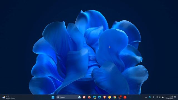The height and width of the screenshot is (100, 178).
Task: Click the microphone tray icon
Action: (153, 97)
